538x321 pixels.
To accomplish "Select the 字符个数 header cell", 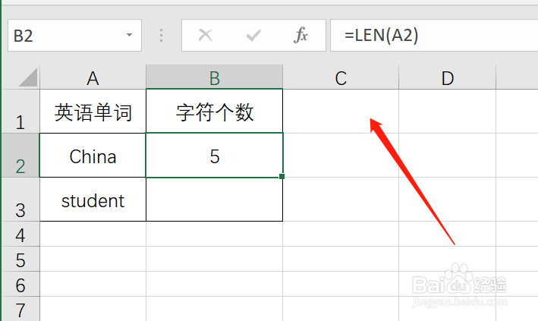I will click(215, 113).
